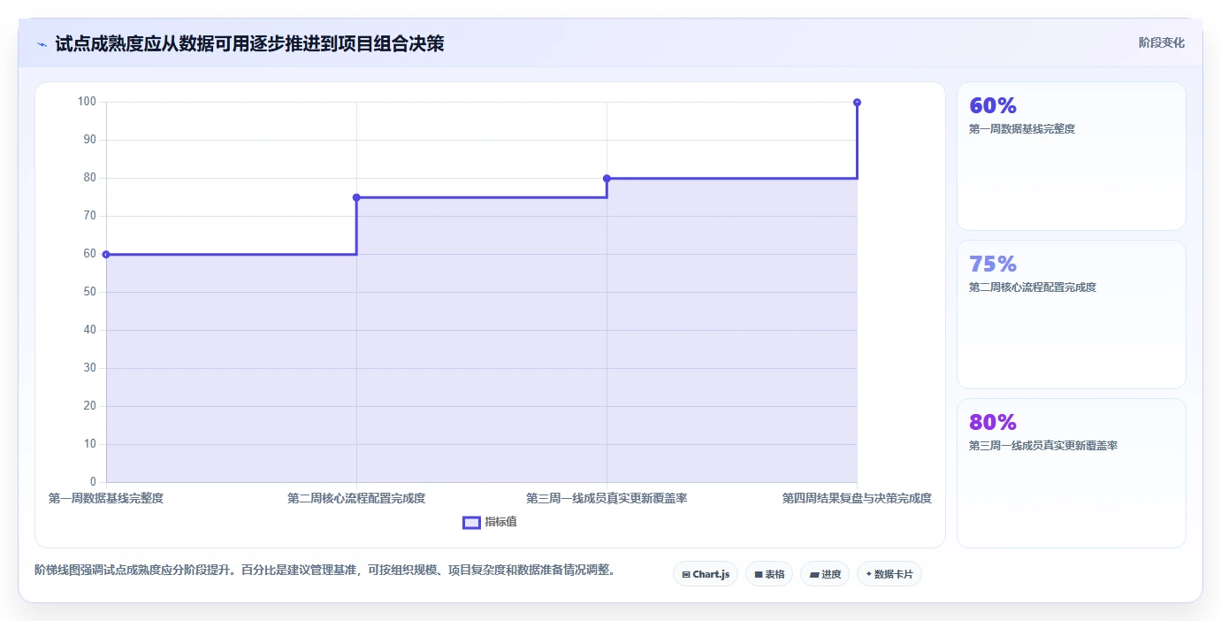1221x621 pixels.
Task: Click the 60% value in first card
Action: (993, 105)
